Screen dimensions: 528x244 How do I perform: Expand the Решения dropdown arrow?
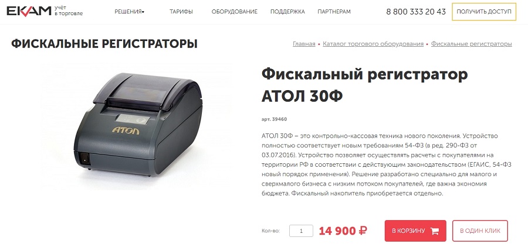[143, 12]
